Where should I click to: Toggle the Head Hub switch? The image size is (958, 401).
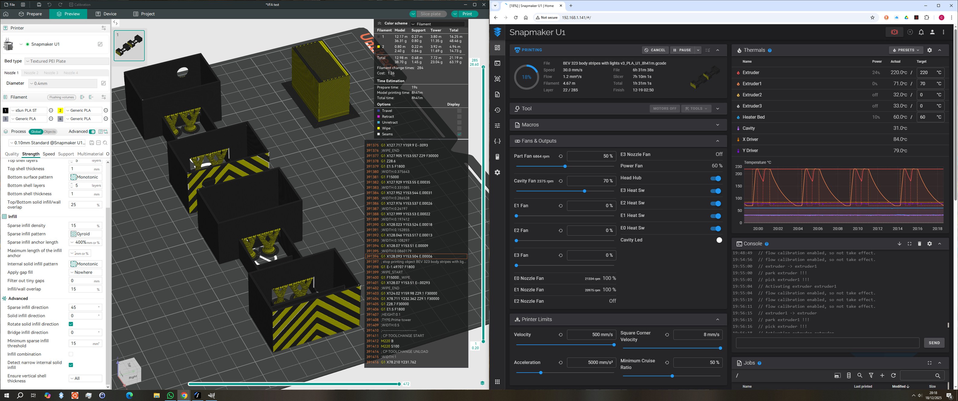click(x=716, y=178)
